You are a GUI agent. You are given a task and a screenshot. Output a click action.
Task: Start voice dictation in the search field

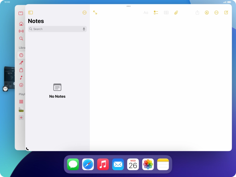84,29
